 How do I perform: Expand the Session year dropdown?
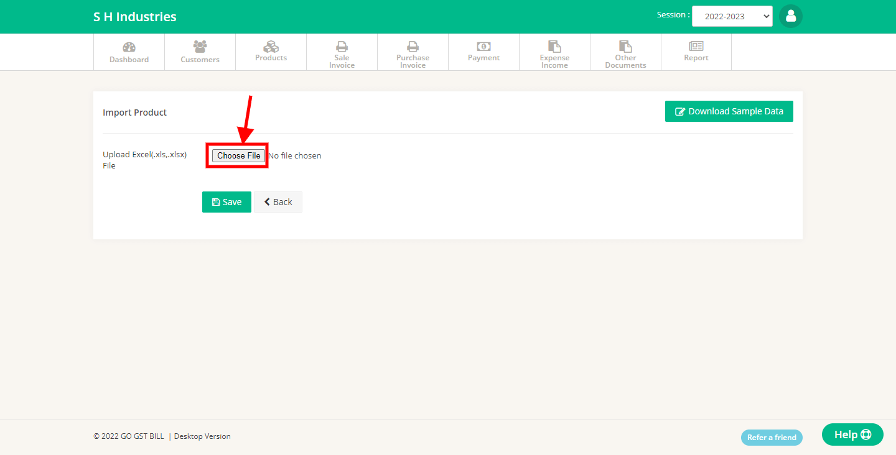pyautogui.click(x=732, y=16)
